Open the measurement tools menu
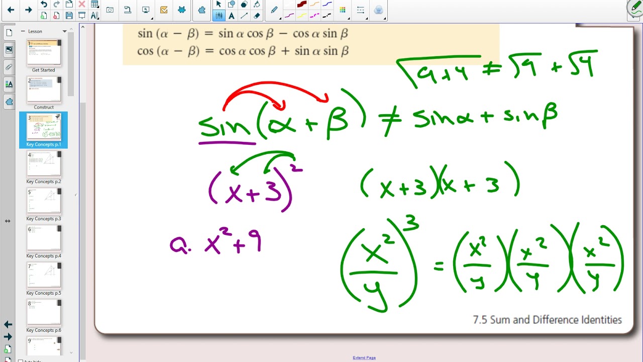 coord(94,16)
